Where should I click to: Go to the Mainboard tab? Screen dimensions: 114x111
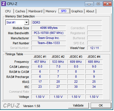35,11
